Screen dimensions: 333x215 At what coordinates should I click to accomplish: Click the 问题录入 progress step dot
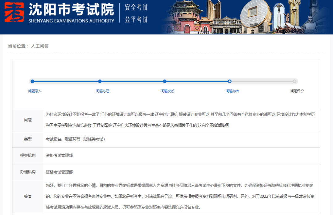(32, 82)
